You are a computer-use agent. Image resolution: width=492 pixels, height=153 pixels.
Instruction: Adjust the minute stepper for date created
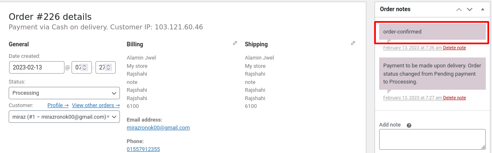click(x=108, y=67)
